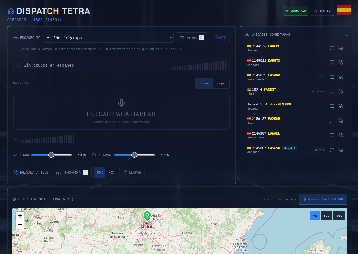This screenshot has width=358, height=254.
Task: Click the TG 9990 label
Action: click(320, 150)
